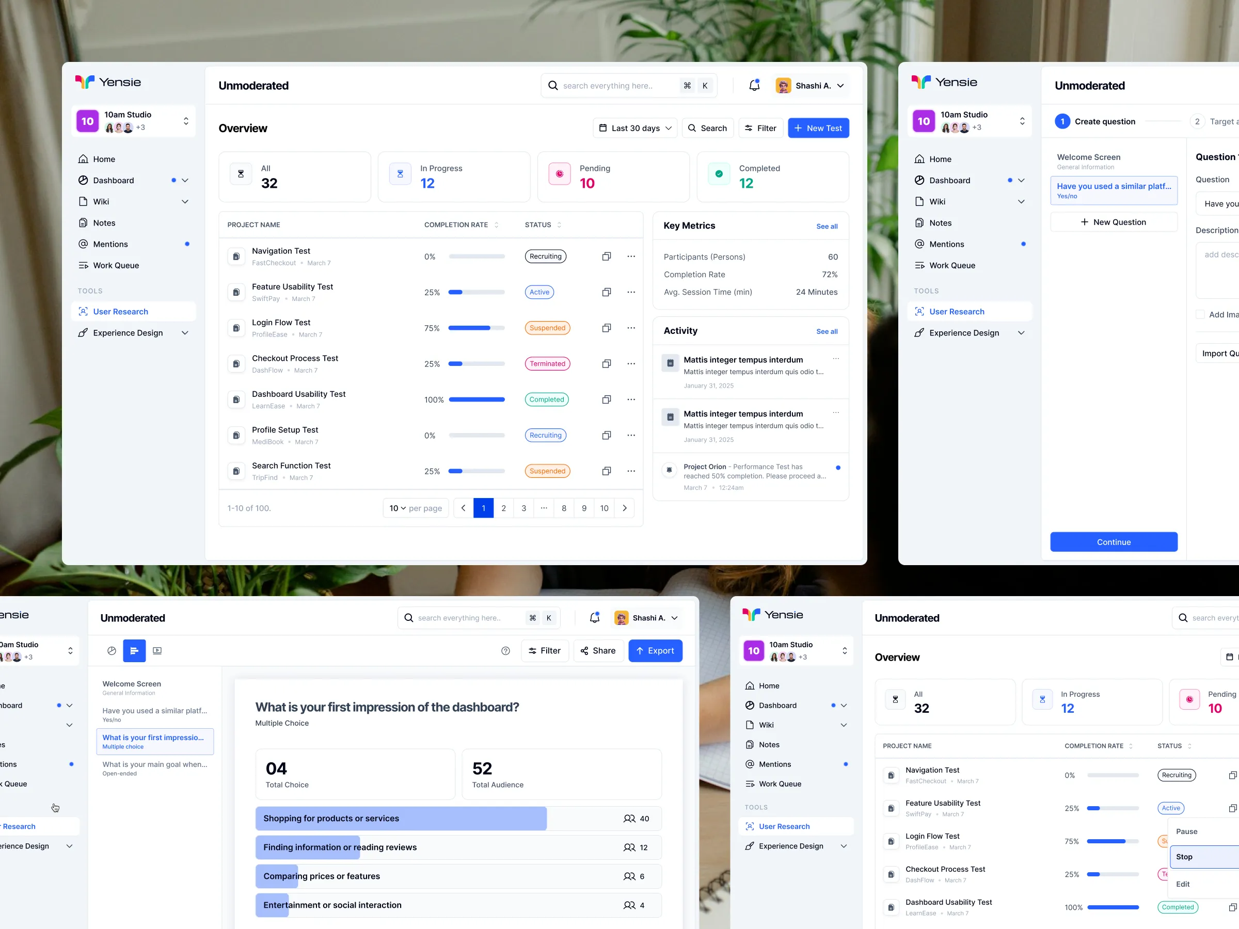The image size is (1239, 929).
Task: Open rows per page dropdown
Action: 398,508
